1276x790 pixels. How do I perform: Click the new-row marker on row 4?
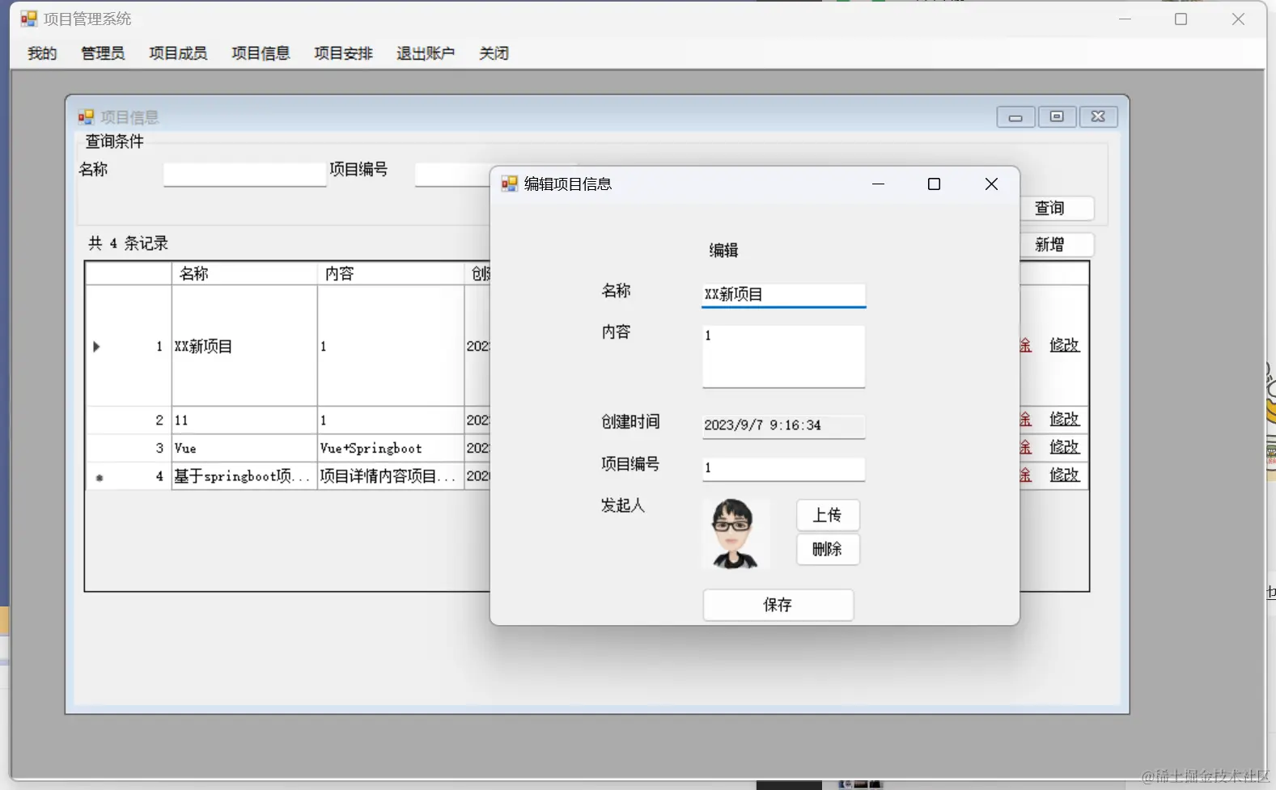100,478
